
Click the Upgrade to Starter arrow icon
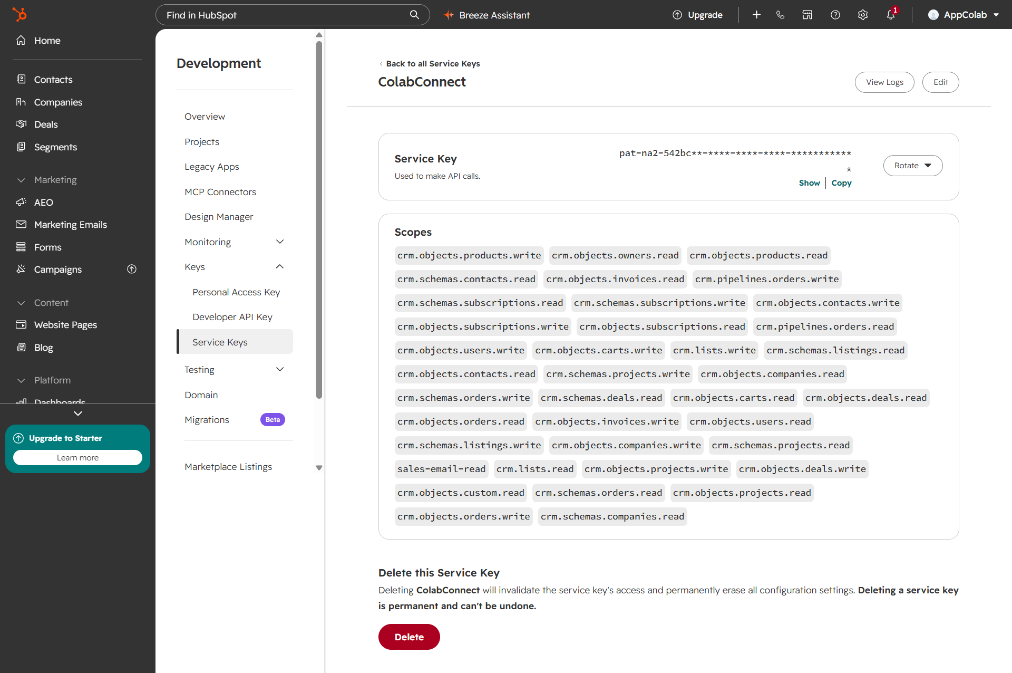click(18, 438)
